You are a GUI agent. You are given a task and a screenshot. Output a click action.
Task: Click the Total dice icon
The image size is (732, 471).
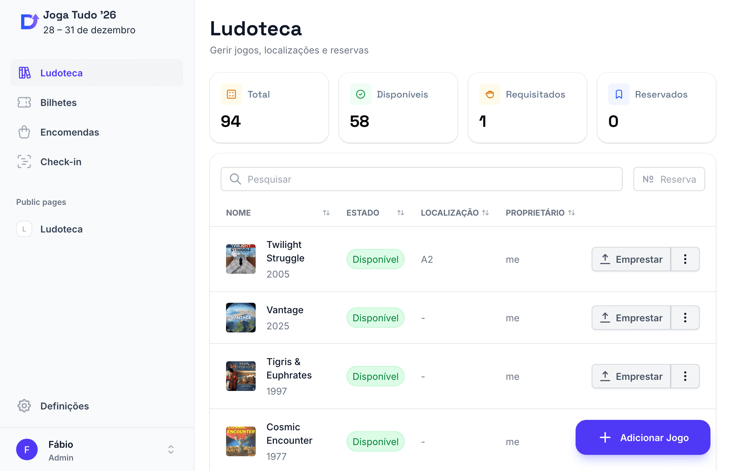(231, 94)
